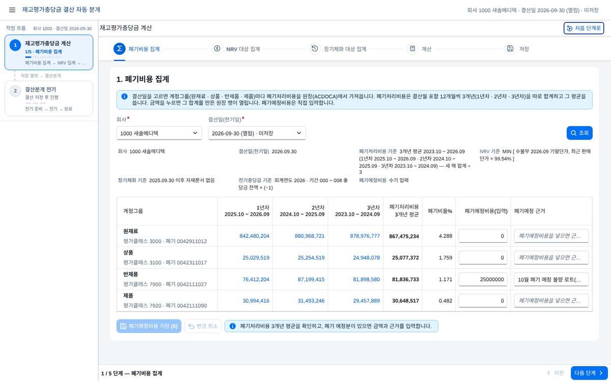Image resolution: width=611 pixels, height=381 pixels.
Task: Switch to the 계산 tab
Action: pos(420,49)
